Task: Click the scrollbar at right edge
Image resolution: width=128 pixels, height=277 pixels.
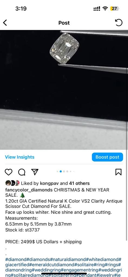Action: tap(127, 194)
